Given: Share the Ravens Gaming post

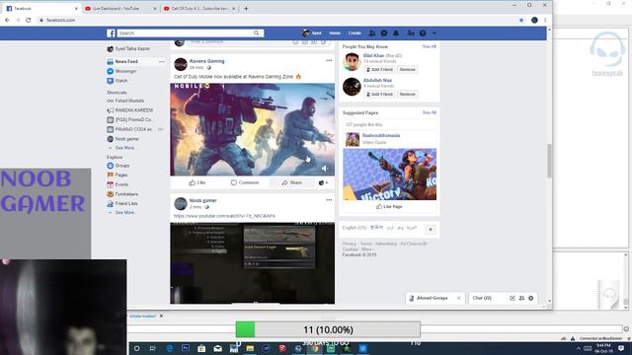Looking at the screenshot, I should (x=292, y=182).
